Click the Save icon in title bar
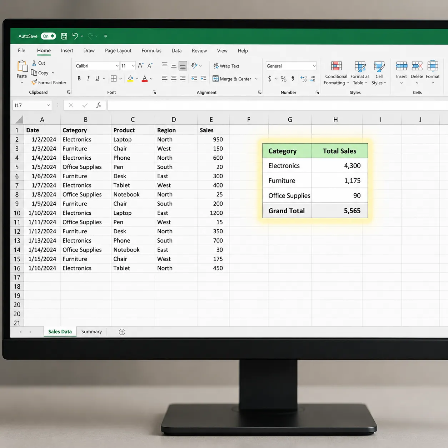The width and height of the screenshot is (448, 448). tap(64, 36)
